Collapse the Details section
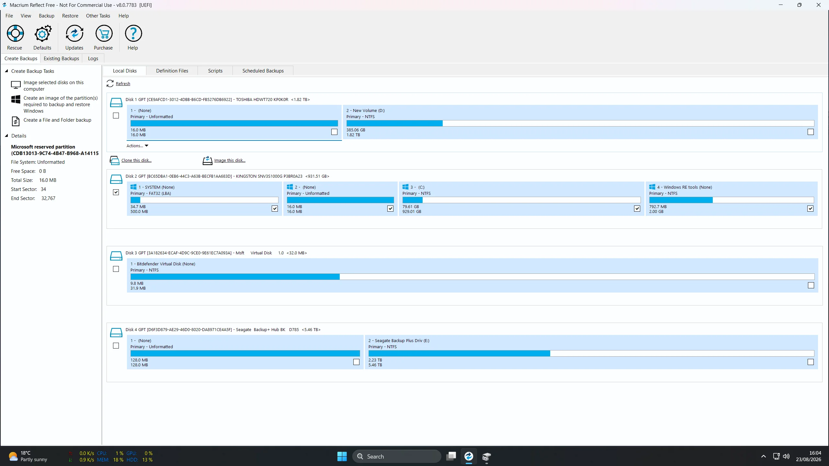Screen dimensions: 829x466 coord(6,136)
